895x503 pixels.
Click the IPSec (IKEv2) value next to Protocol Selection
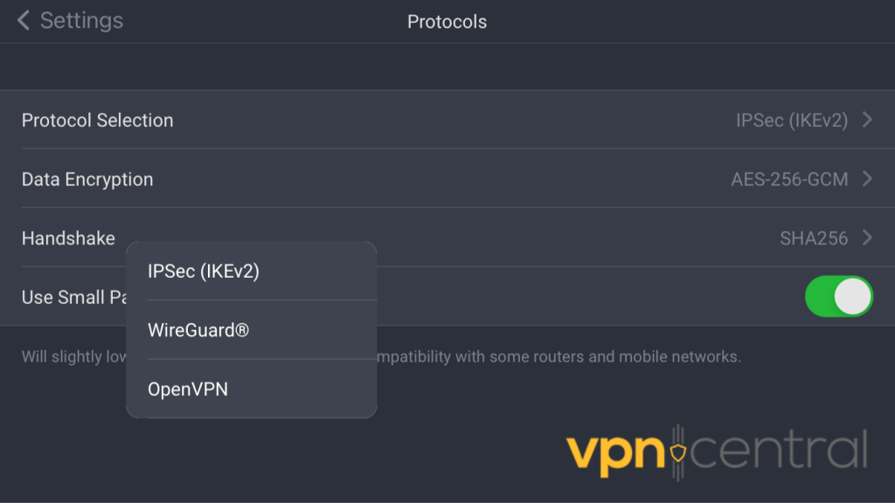click(790, 120)
